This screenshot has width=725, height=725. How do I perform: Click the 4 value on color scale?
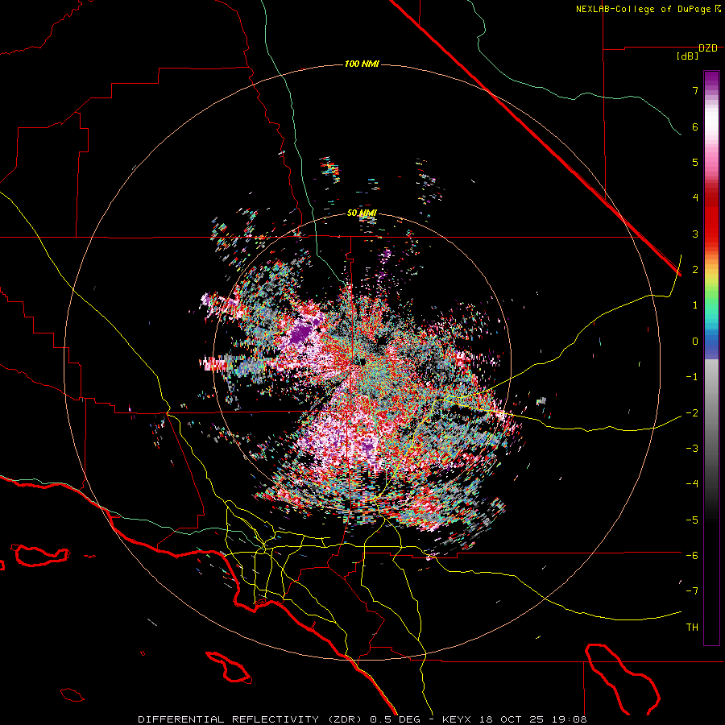[x=695, y=198]
